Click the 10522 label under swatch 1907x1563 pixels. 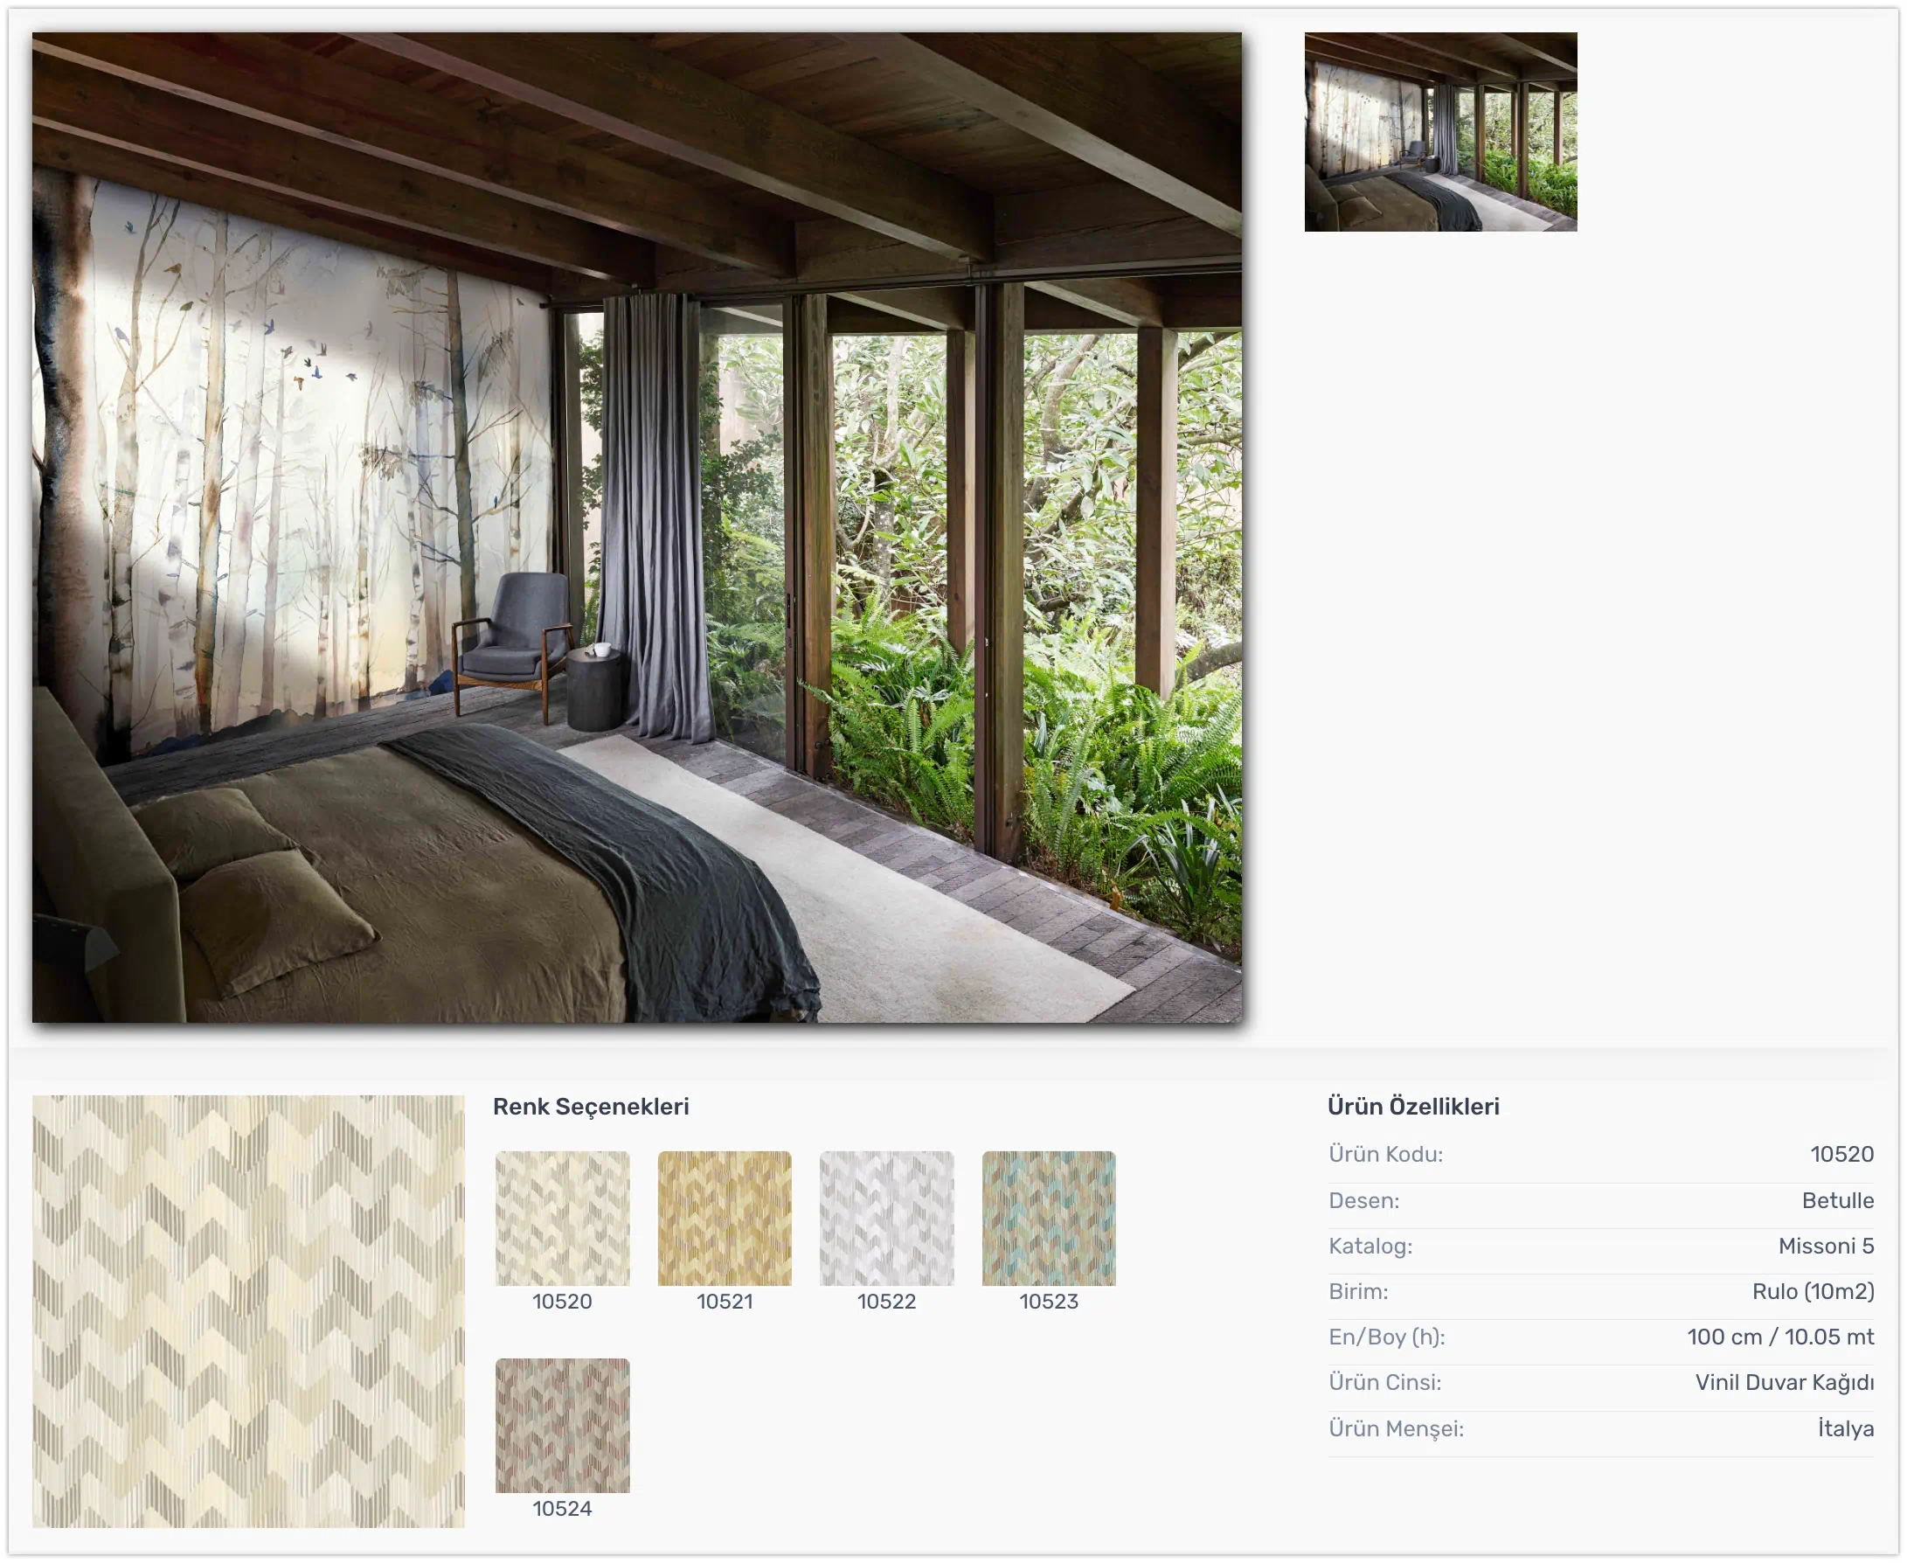click(886, 1301)
